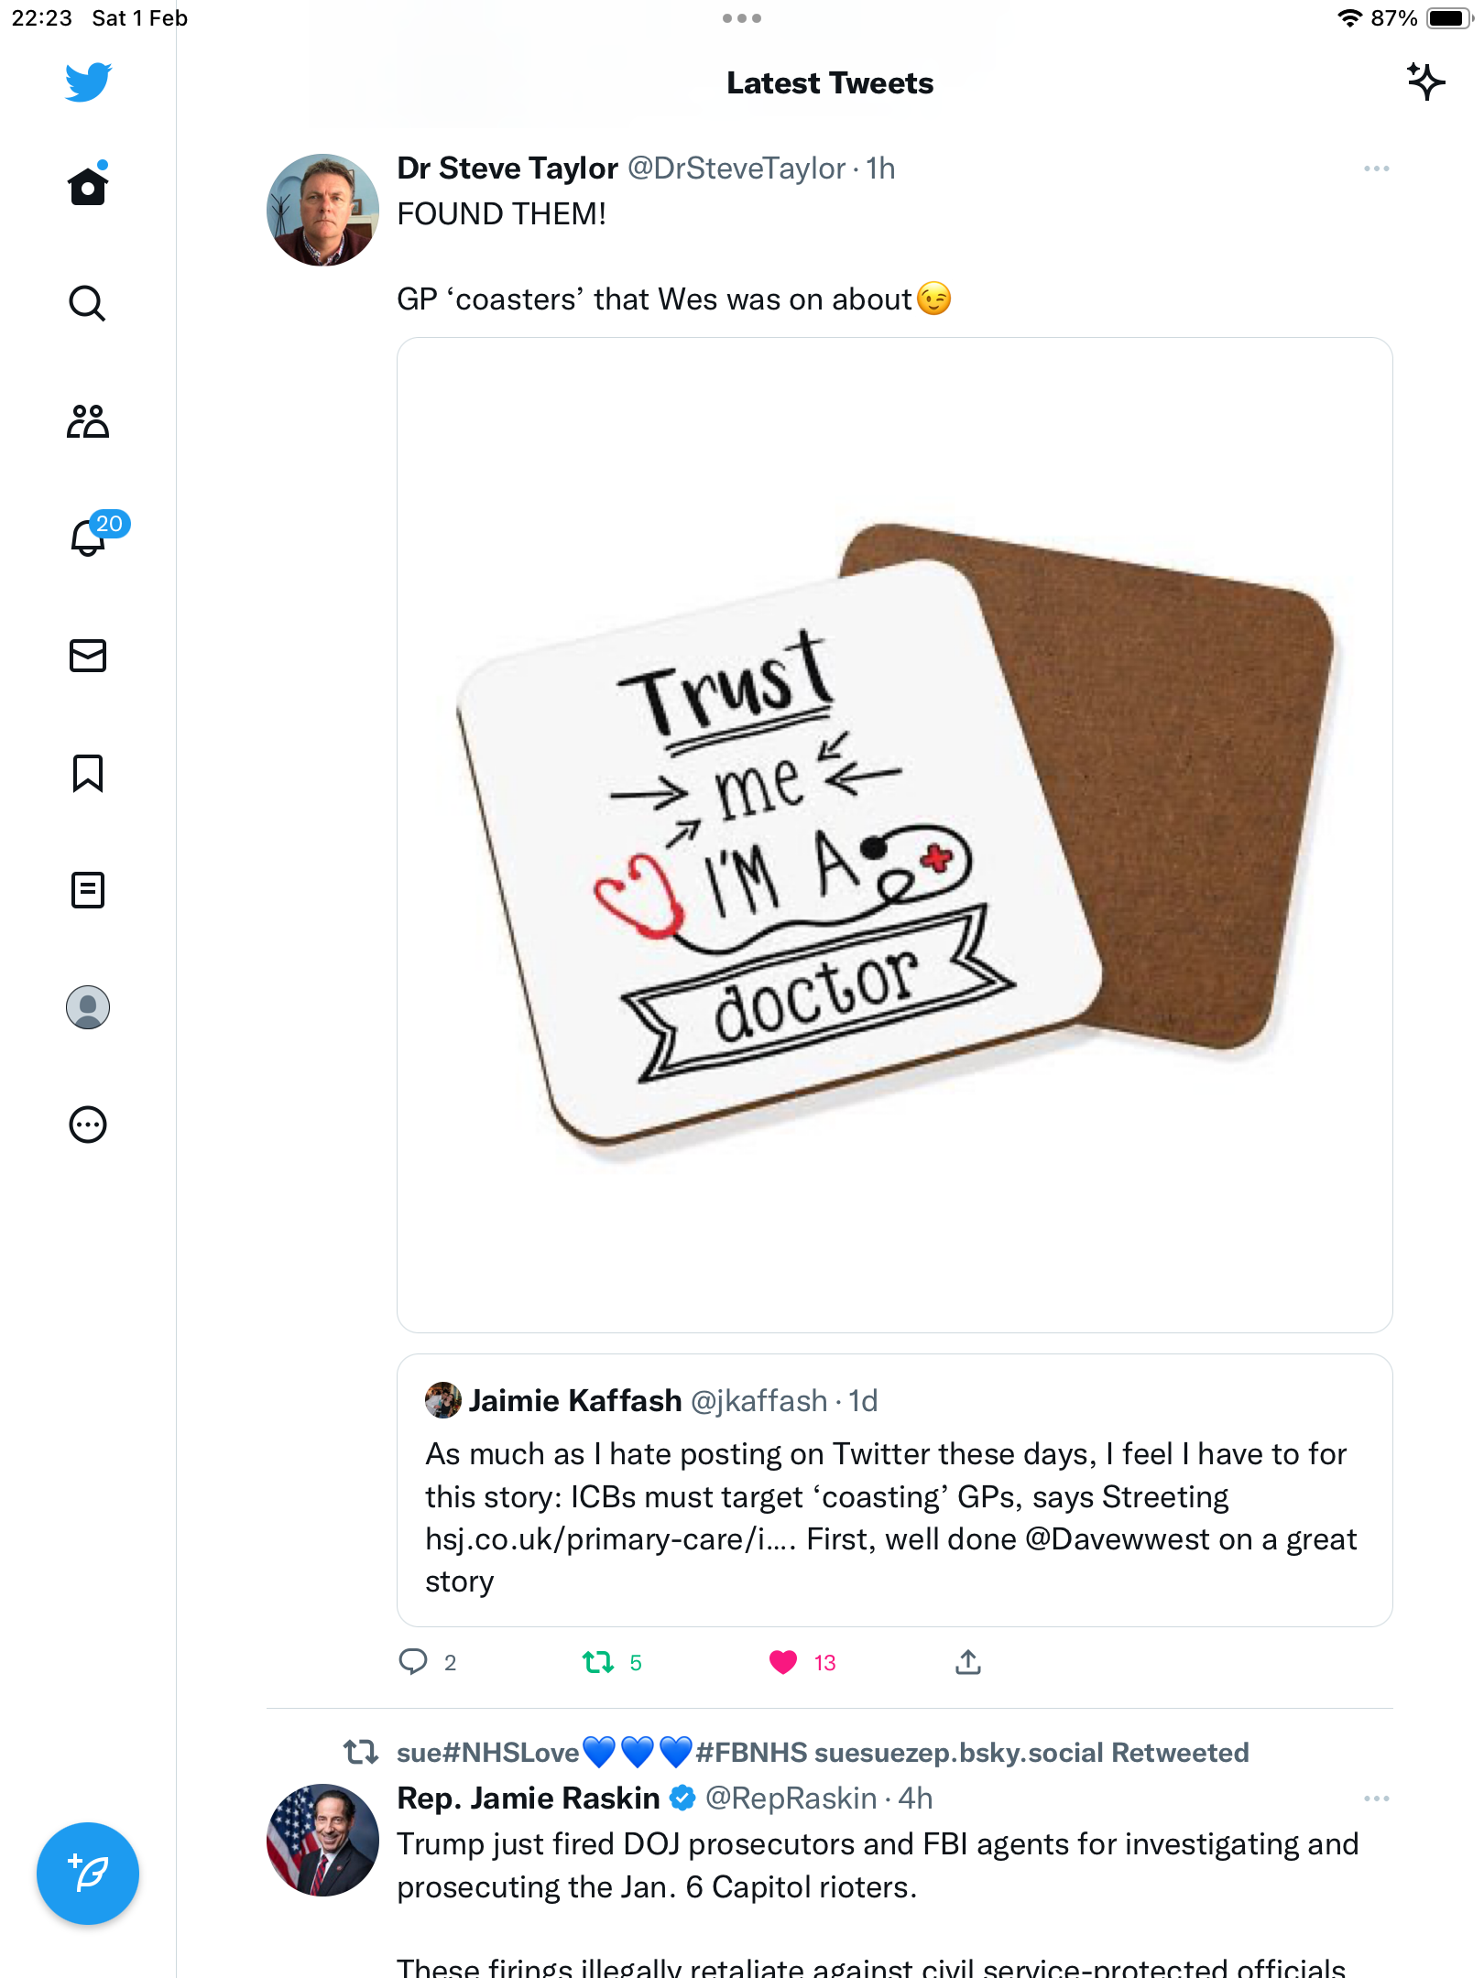Screen dimensions: 1484x1978
Task: Open the Profile avatar icon in sidebar
Action: click(x=88, y=1007)
